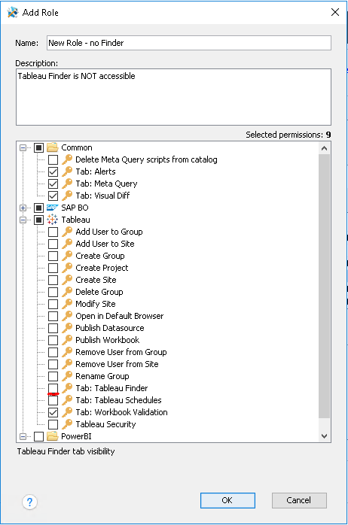Select the Tab: Workbook Validation label
The height and width of the screenshot is (525, 348).
(121, 412)
